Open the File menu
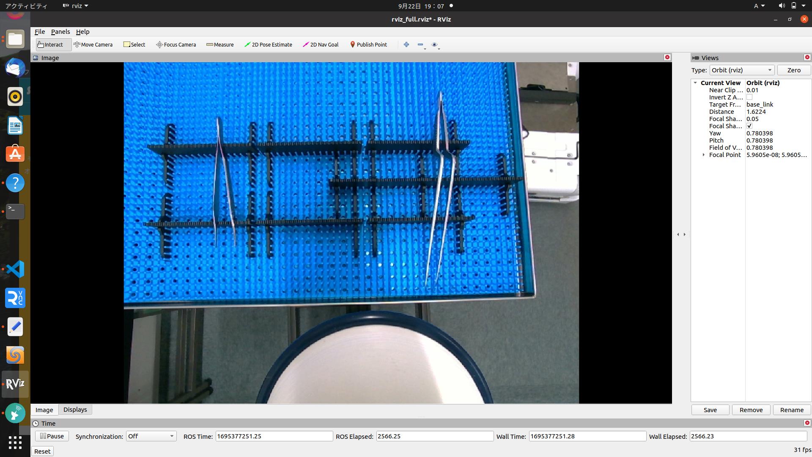This screenshot has height=457, width=812. (40, 32)
